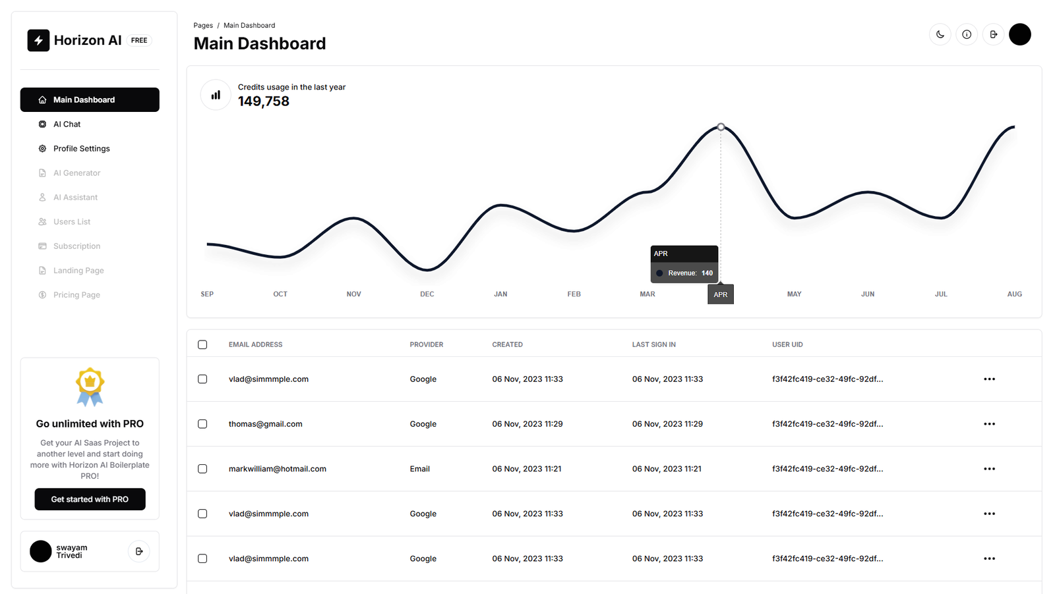Click the DEC label on chart axis
Image resolution: width=1055 pixels, height=594 pixels.
[427, 294]
